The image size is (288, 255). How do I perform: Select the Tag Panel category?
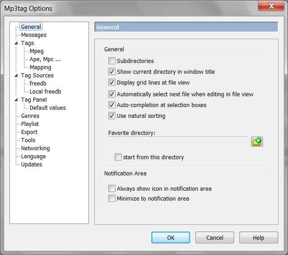[34, 100]
